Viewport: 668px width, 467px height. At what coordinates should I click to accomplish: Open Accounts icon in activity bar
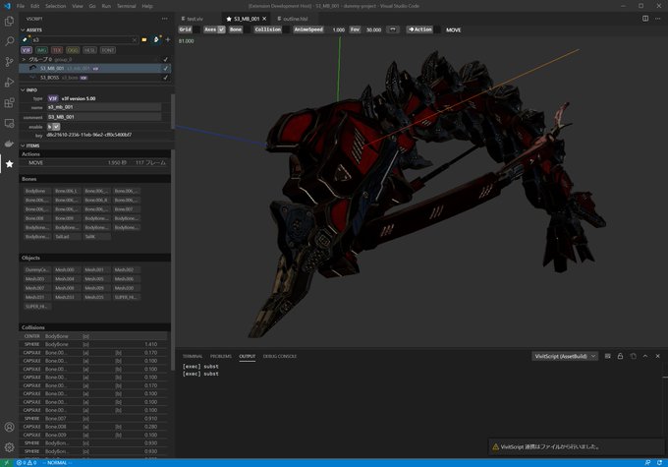point(10,427)
